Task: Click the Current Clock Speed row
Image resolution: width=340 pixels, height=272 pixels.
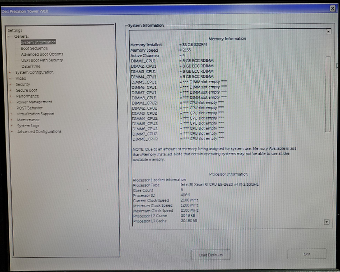Action: 166,201
